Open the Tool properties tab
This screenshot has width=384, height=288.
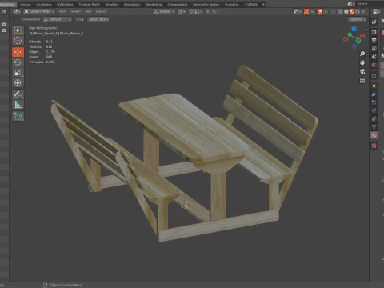coord(374,22)
